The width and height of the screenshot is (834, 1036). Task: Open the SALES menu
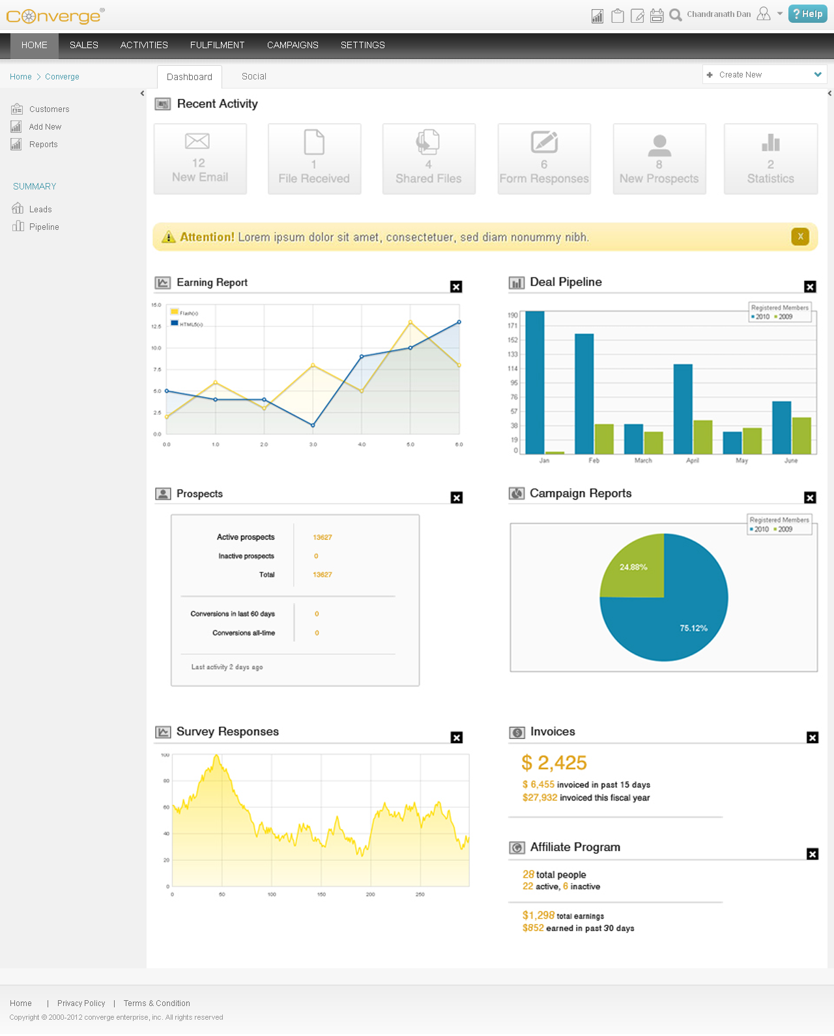tap(84, 45)
